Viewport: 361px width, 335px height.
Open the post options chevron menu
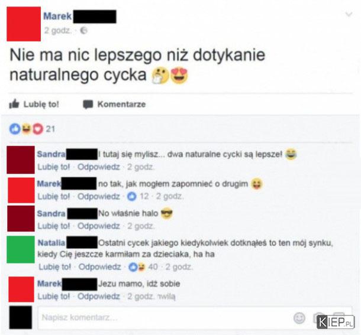349,14
